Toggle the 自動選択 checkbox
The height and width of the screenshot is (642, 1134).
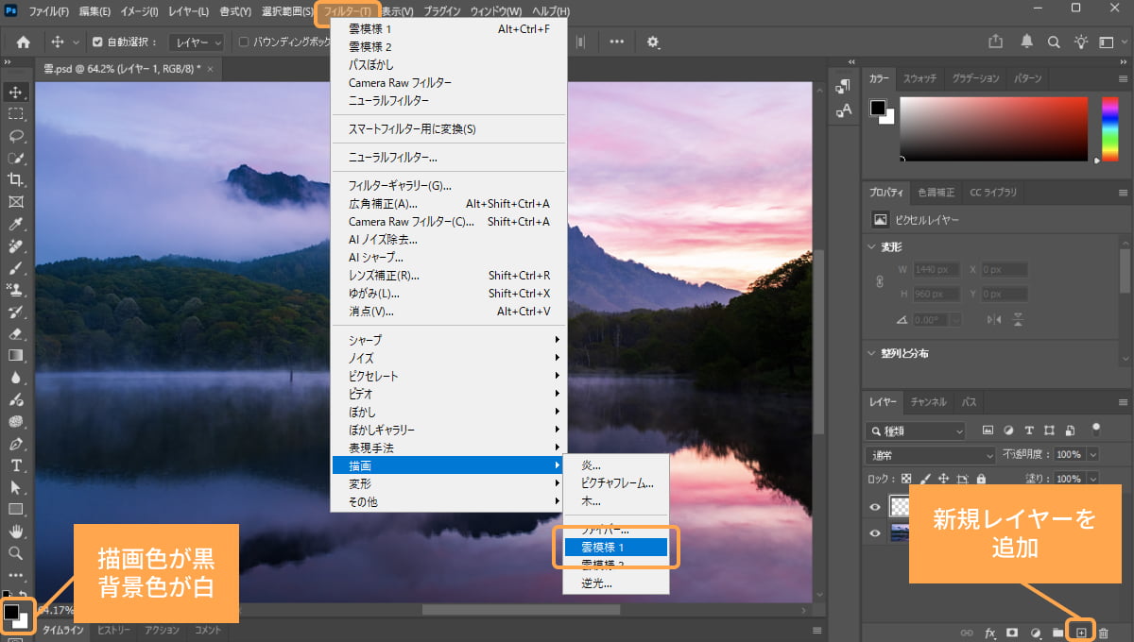point(97,42)
